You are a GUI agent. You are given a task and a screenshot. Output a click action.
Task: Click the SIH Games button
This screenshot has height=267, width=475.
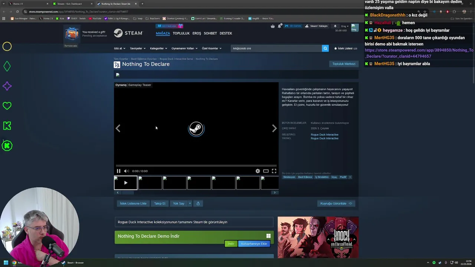pos(293,26)
